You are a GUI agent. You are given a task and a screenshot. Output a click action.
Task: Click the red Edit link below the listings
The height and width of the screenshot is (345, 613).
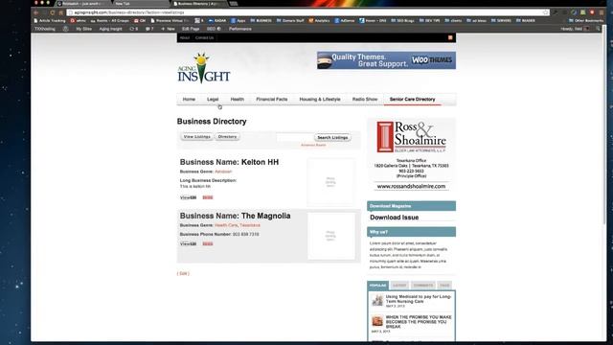tap(183, 273)
